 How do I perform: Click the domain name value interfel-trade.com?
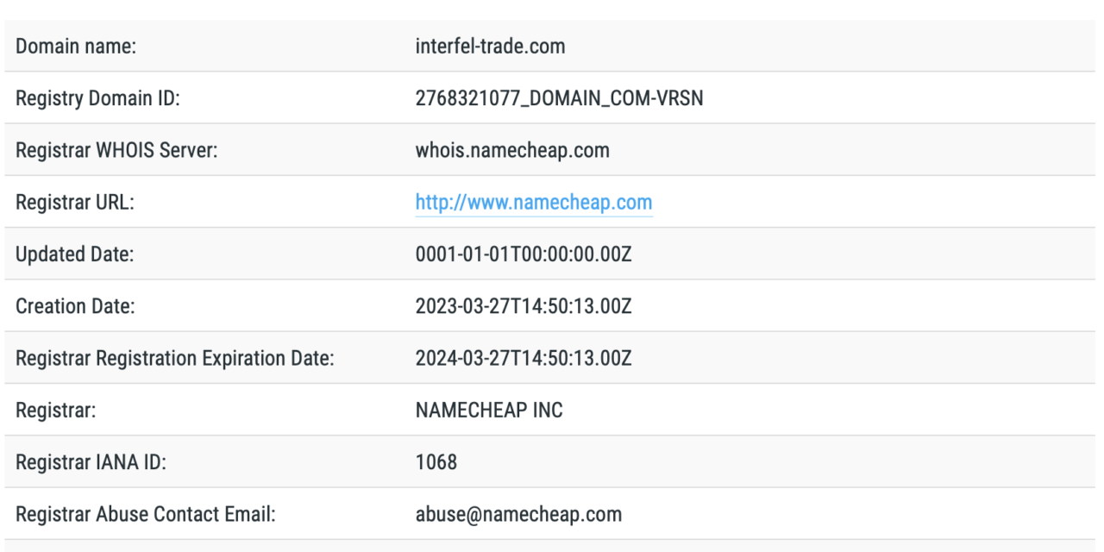tap(490, 47)
